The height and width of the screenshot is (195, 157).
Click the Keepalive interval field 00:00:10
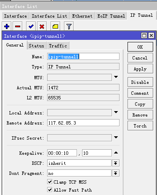62,153
